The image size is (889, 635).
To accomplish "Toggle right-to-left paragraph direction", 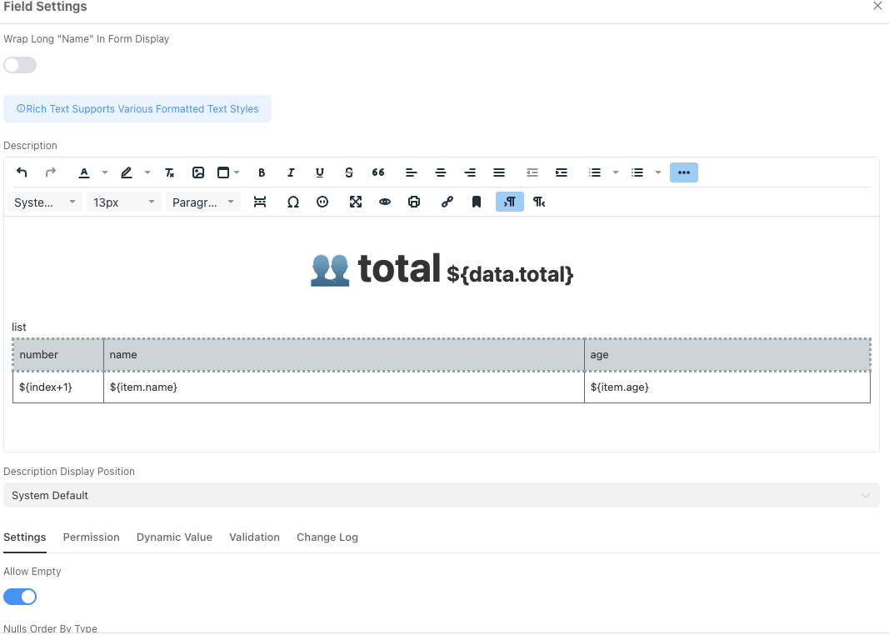I will point(539,202).
